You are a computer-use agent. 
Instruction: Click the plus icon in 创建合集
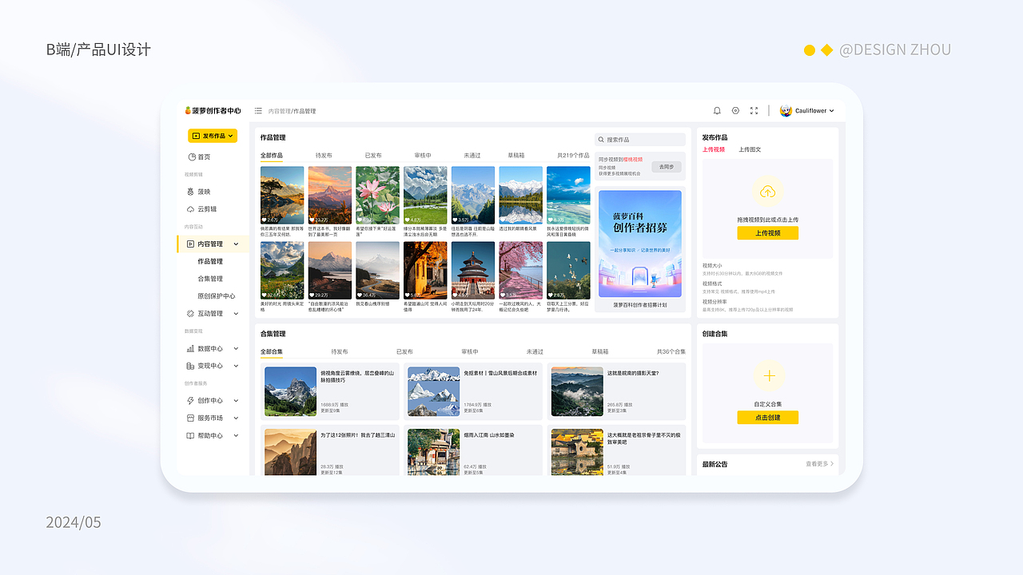(x=769, y=375)
